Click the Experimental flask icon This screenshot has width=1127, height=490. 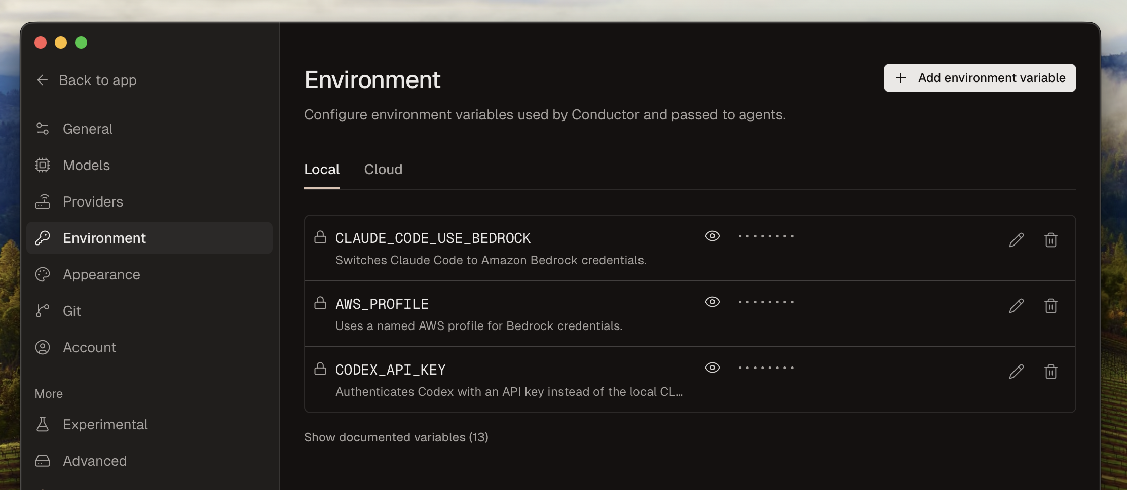[x=43, y=424]
